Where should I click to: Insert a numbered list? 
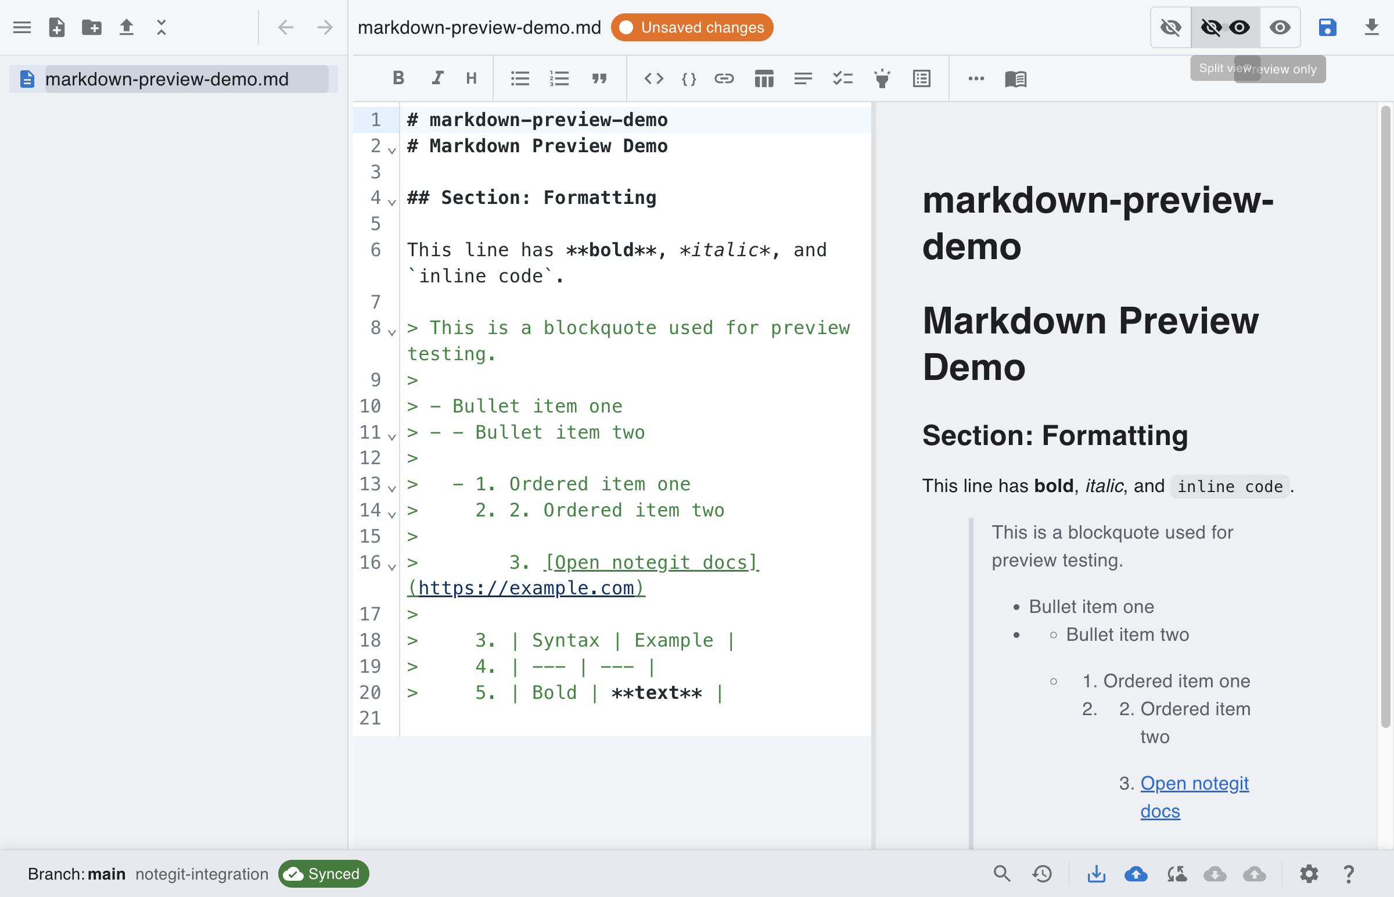559,78
